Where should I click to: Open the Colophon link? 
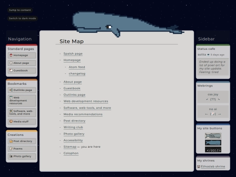point(71,153)
